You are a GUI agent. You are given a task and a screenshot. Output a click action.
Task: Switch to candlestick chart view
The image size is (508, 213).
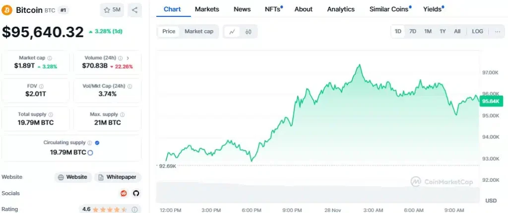click(249, 31)
